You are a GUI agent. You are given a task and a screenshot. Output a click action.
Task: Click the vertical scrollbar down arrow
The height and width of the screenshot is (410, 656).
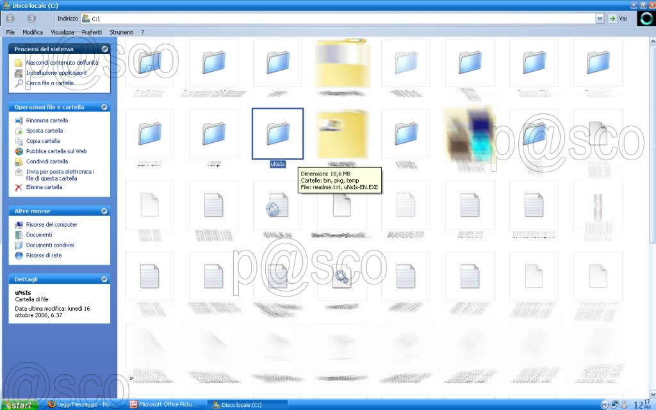click(x=652, y=394)
